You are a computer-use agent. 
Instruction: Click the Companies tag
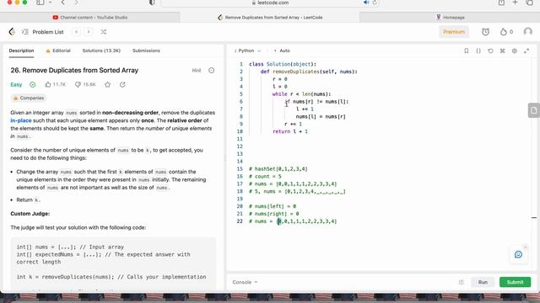[29, 98]
